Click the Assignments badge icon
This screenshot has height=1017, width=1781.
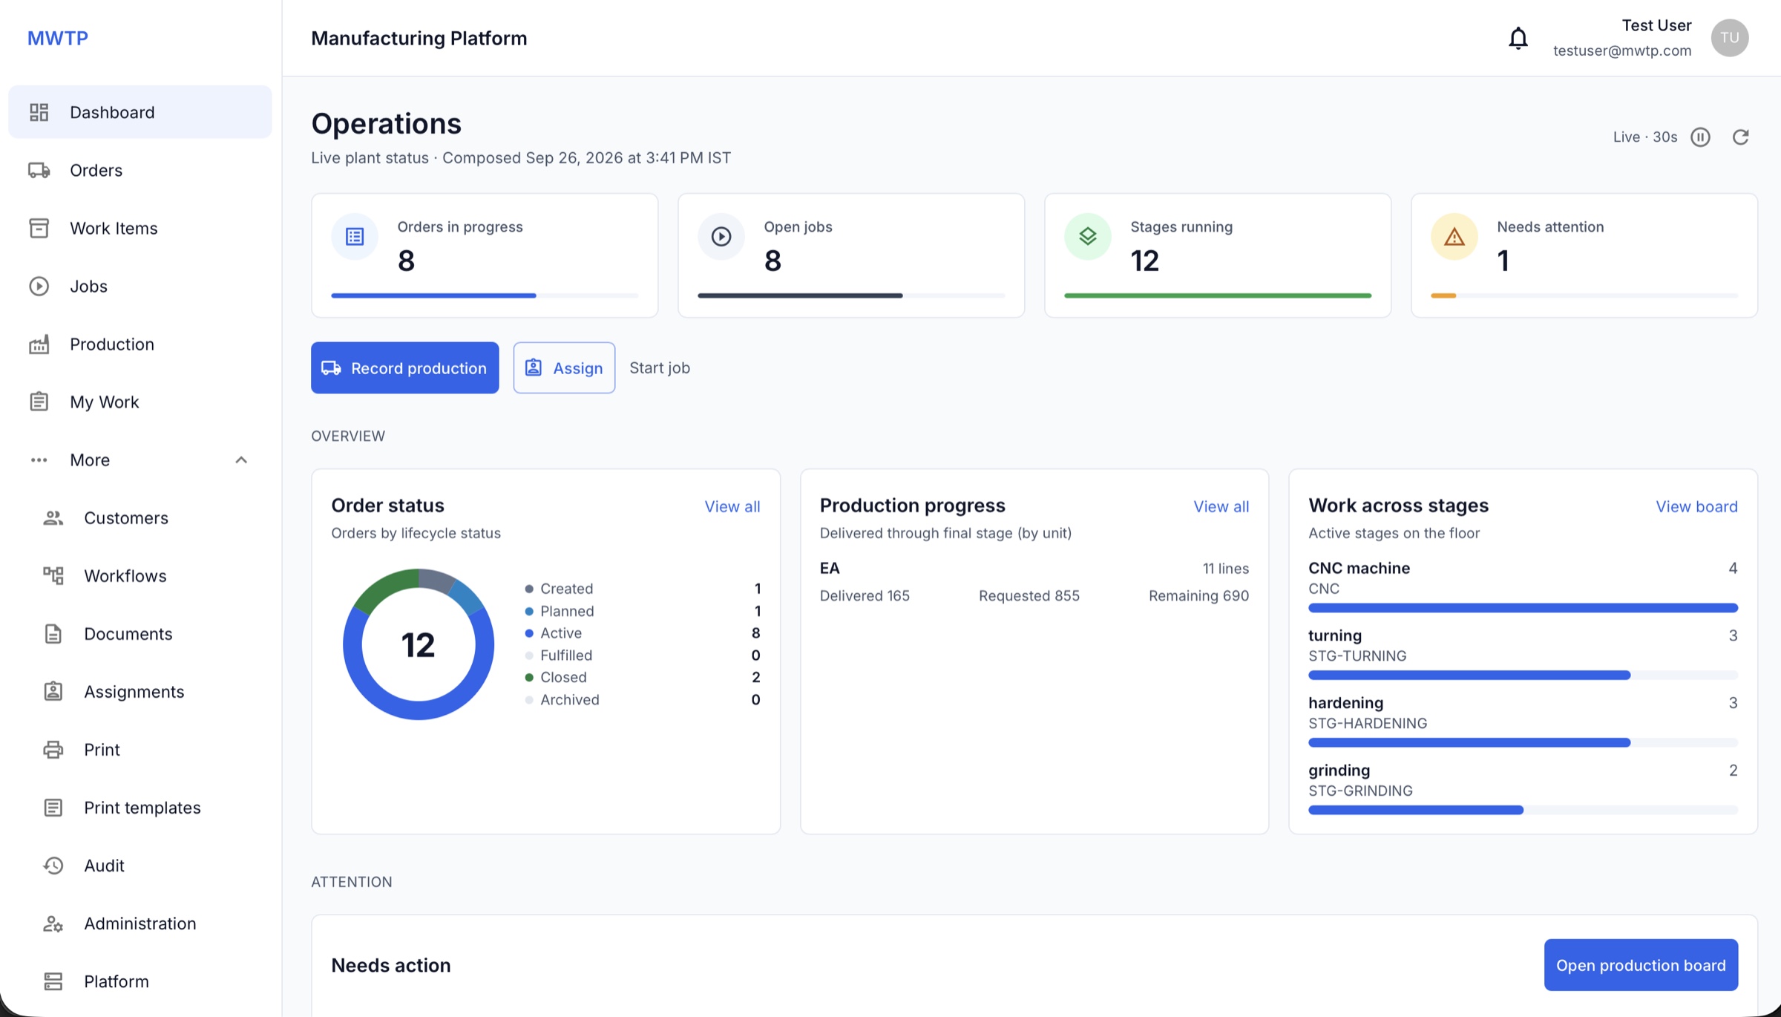pyautogui.click(x=53, y=692)
